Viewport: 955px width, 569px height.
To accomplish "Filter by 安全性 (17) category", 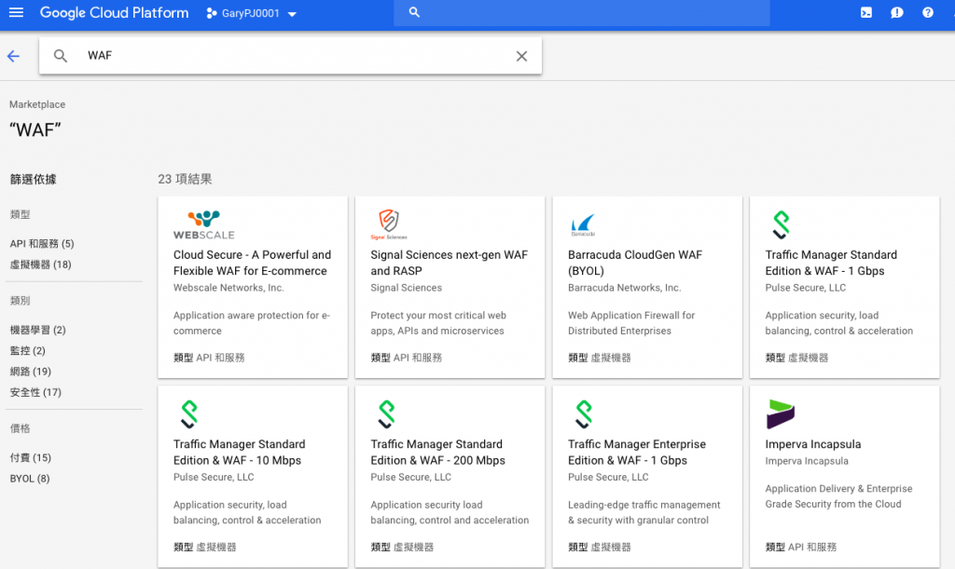I will pyautogui.click(x=35, y=392).
